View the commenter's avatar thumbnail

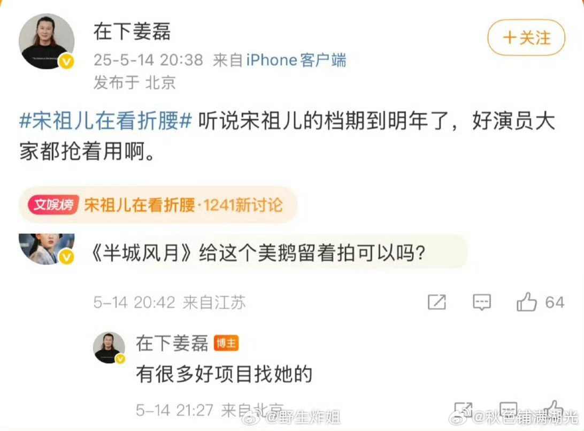click(x=47, y=249)
